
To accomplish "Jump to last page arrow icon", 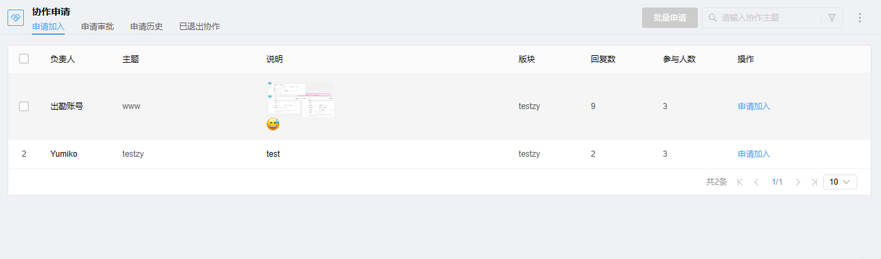I will tap(814, 182).
